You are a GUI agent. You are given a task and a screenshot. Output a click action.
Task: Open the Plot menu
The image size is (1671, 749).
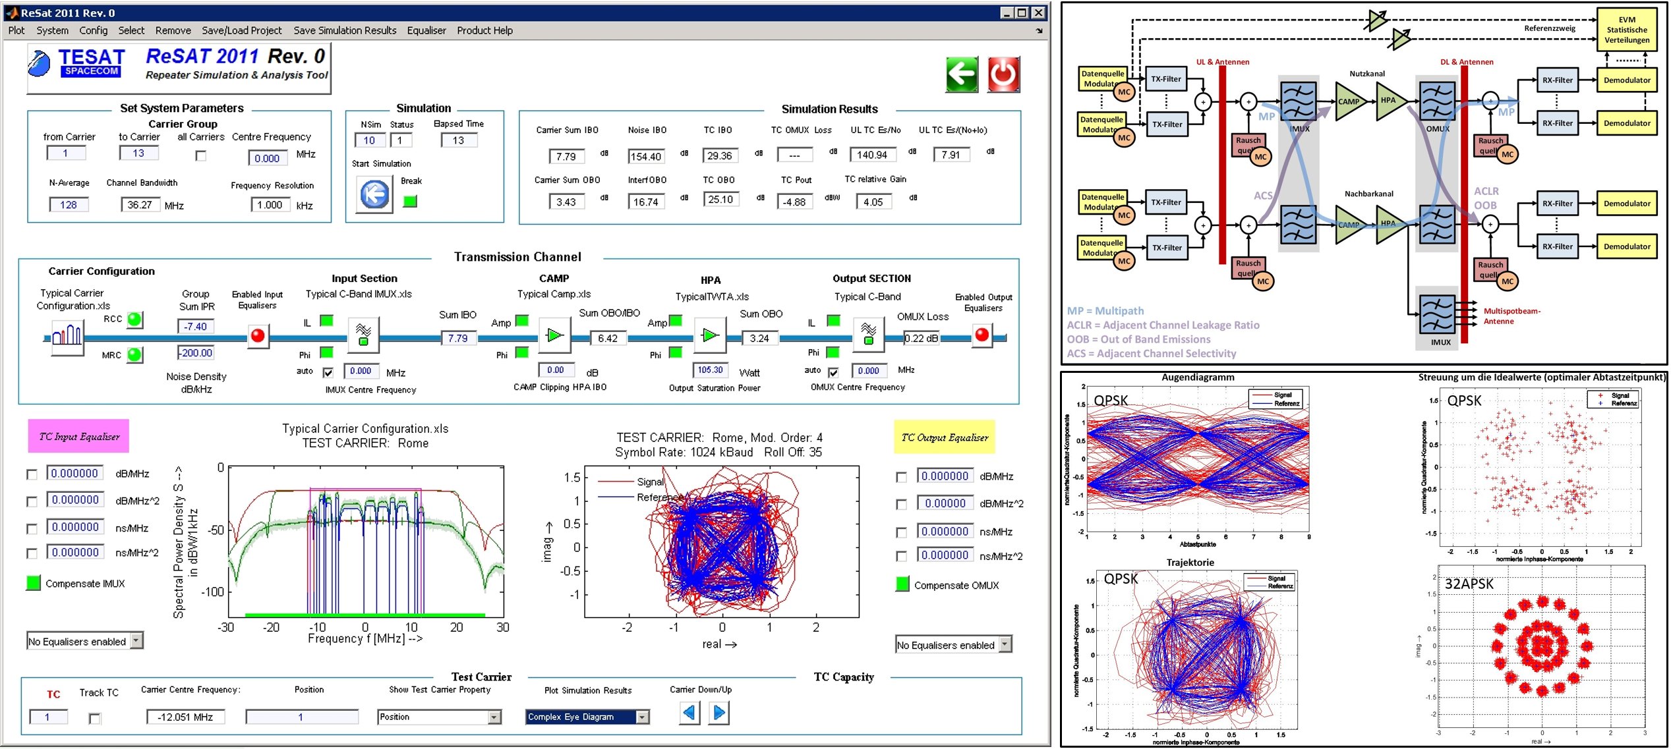(16, 30)
